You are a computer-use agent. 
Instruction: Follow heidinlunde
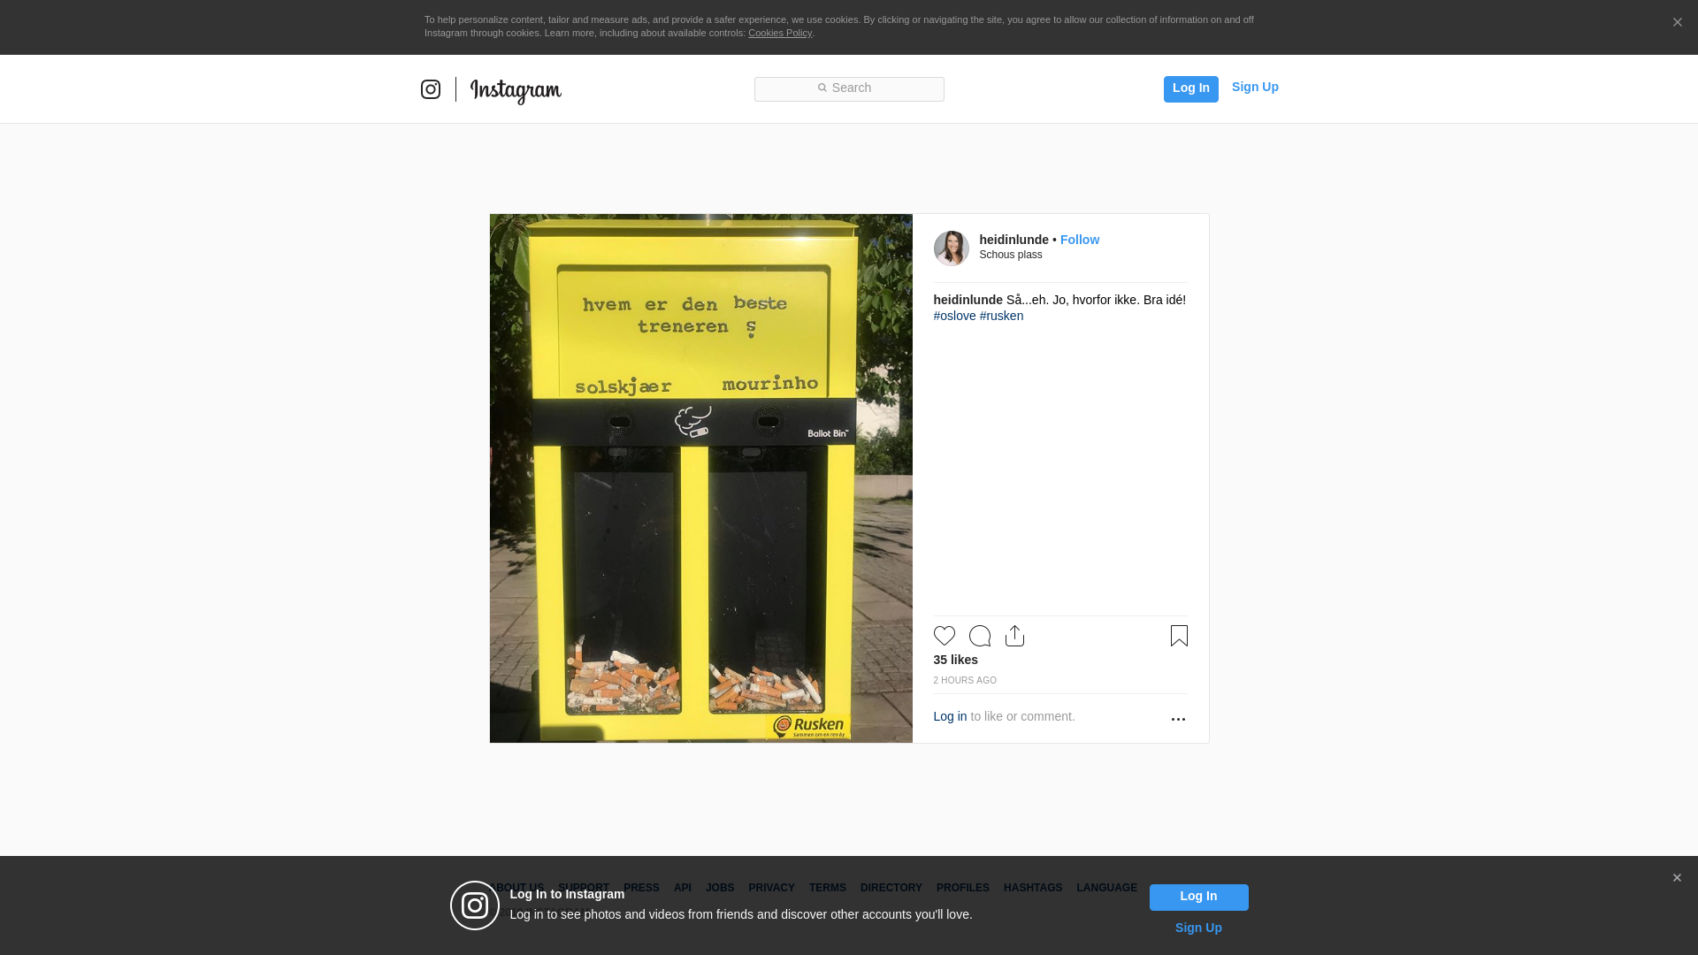[1079, 240]
